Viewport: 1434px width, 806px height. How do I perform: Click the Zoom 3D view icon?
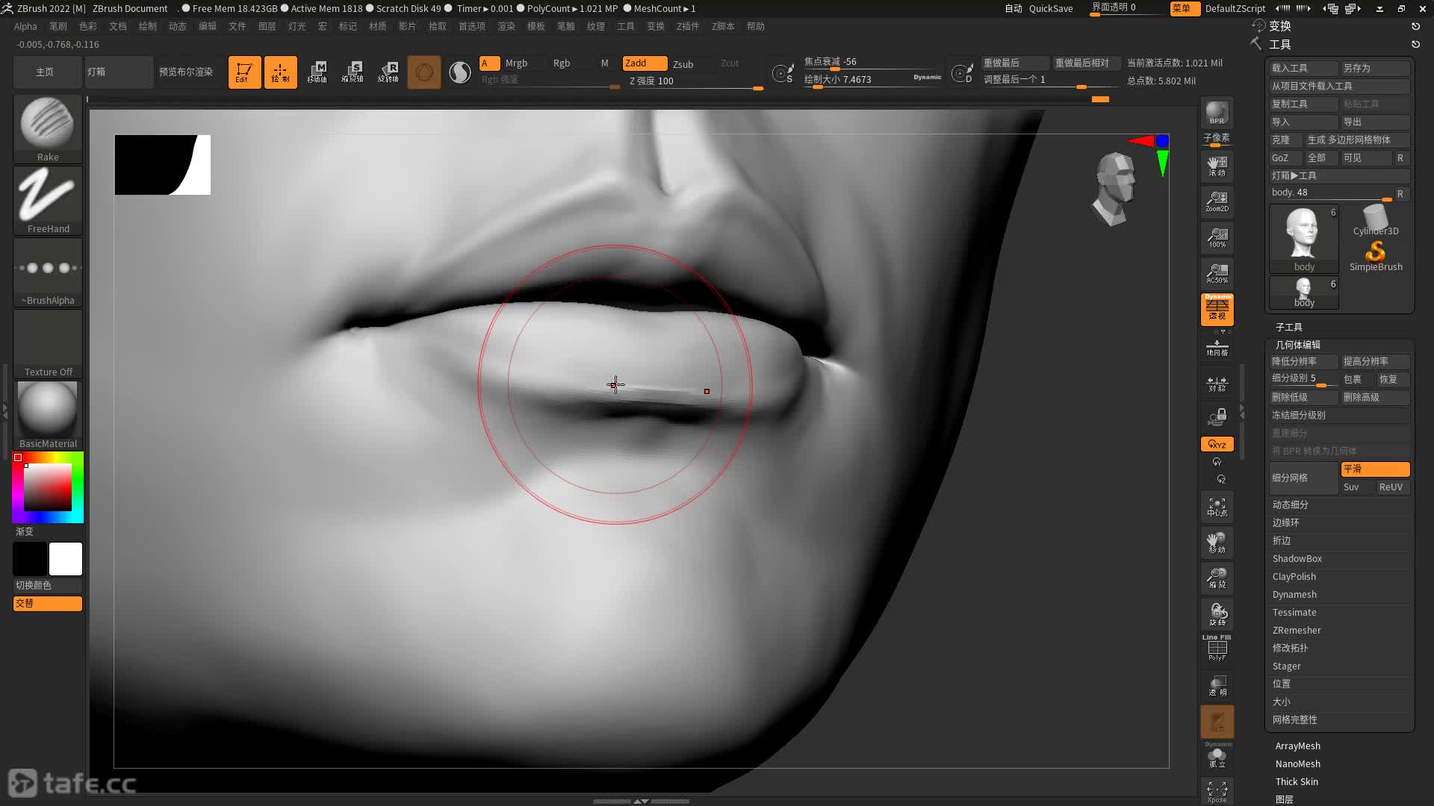click(x=1217, y=579)
